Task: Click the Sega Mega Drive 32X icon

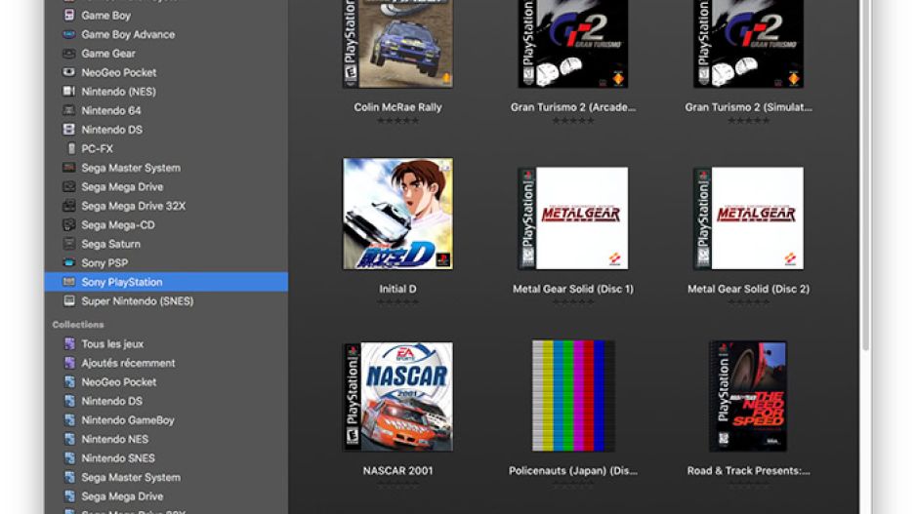Action: pos(69,206)
